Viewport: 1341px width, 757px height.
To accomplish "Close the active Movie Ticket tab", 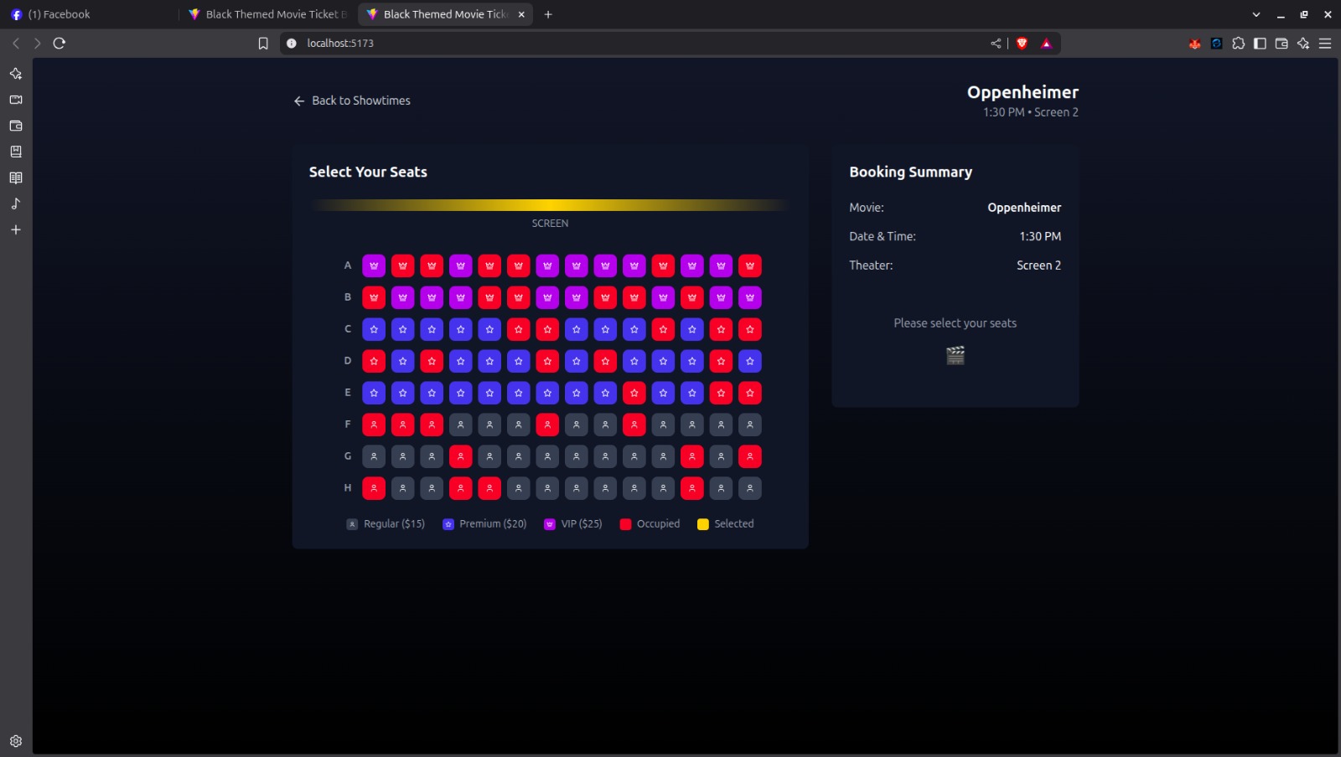I will pyautogui.click(x=521, y=14).
